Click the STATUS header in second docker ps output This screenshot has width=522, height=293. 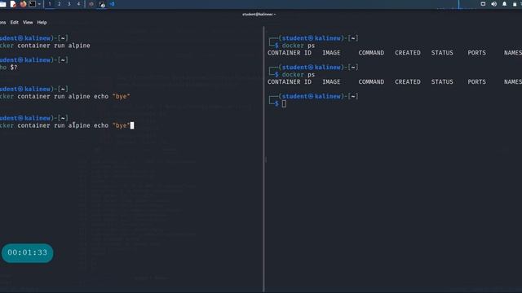pos(442,81)
